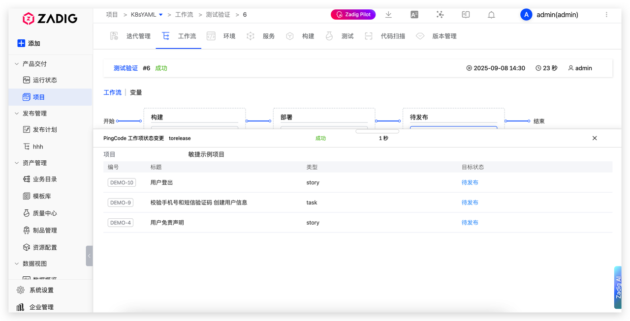This screenshot has height=321, width=630.
Task: Click the download icon in top bar
Action: pos(388,15)
